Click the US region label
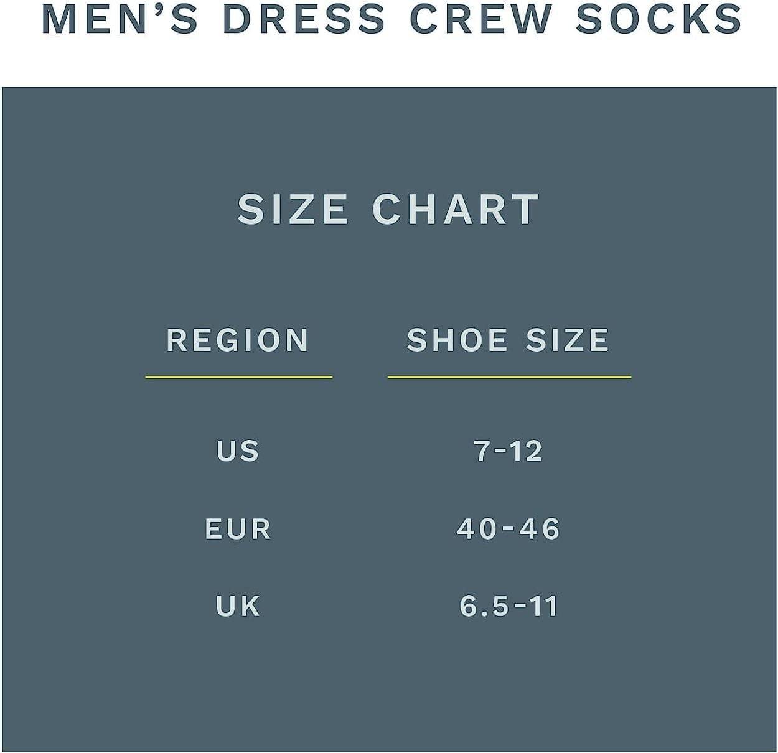The height and width of the screenshot is (753, 778). (x=238, y=451)
